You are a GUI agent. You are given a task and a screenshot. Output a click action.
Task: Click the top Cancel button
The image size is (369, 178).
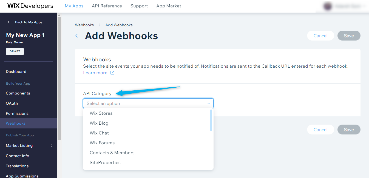[x=320, y=36]
